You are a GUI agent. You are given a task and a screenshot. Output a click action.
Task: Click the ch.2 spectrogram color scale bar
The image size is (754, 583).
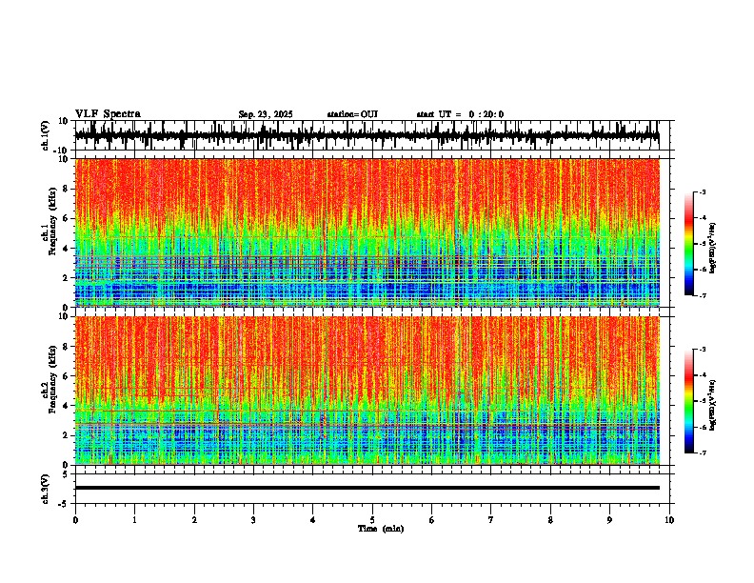[x=688, y=401]
